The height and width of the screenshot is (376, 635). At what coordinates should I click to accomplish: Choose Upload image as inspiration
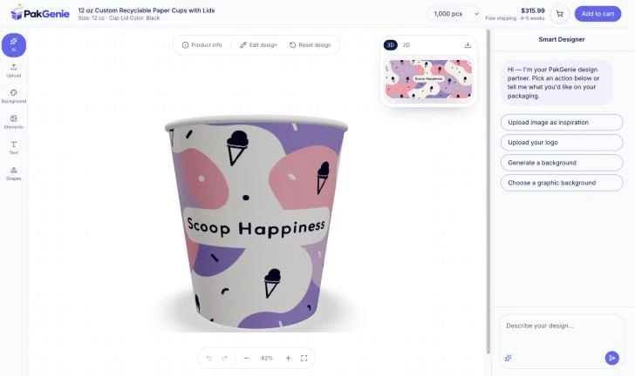[562, 123]
